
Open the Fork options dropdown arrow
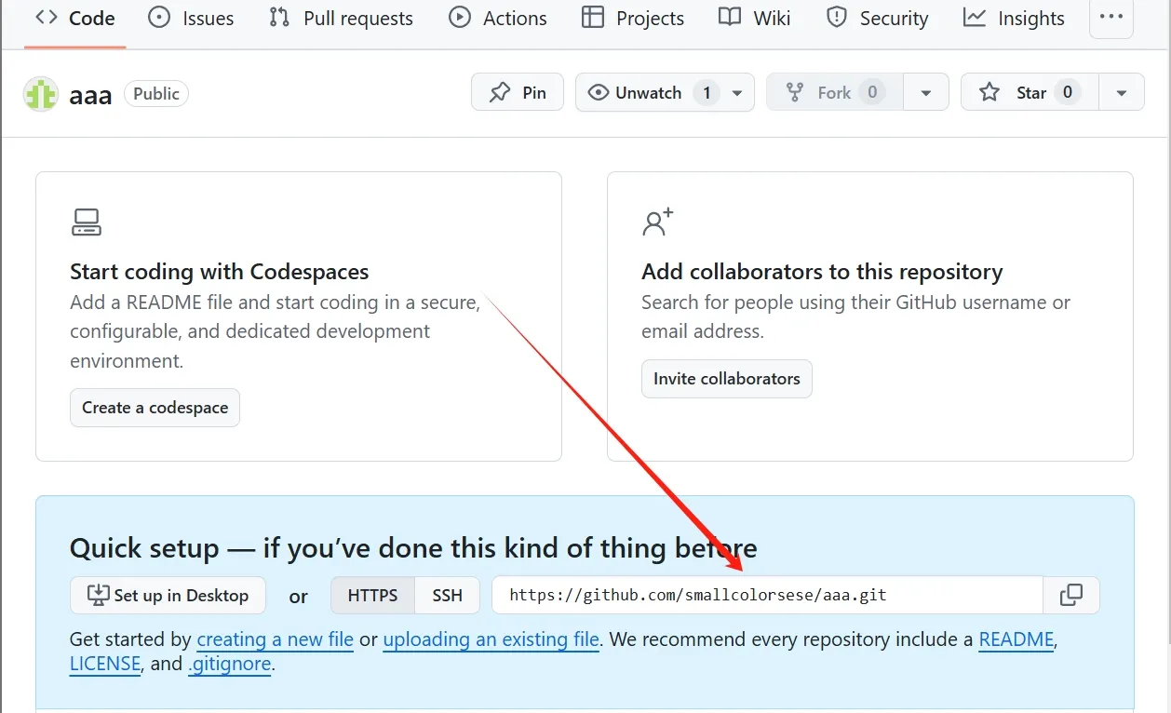pyautogui.click(x=926, y=92)
